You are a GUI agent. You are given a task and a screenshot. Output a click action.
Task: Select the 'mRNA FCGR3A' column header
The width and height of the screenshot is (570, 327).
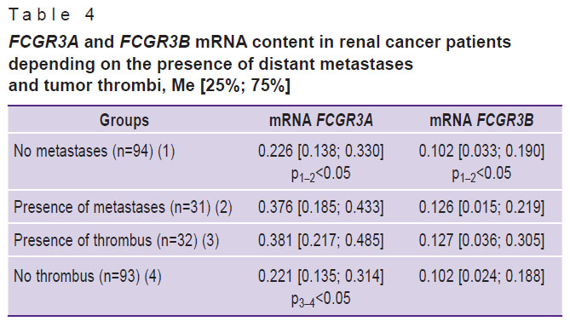[x=321, y=120]
